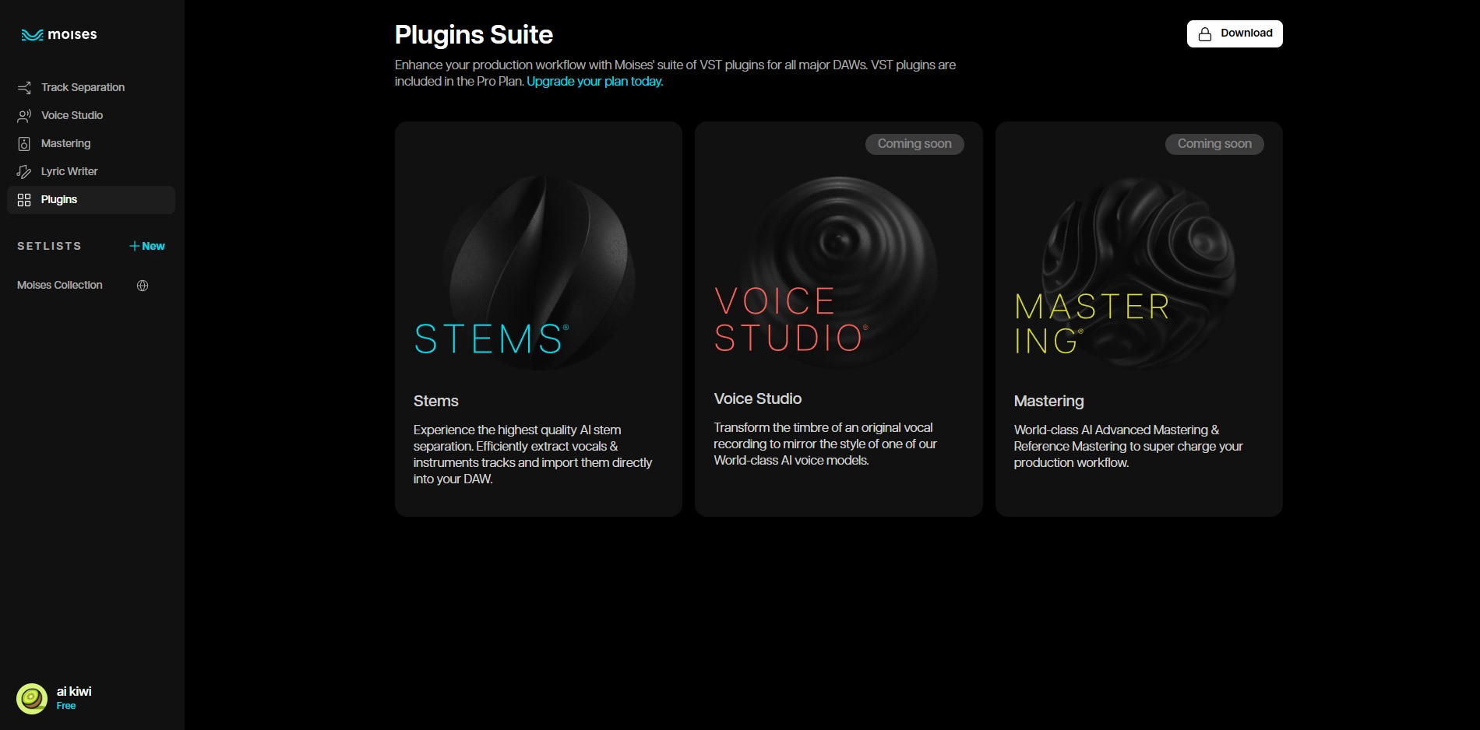Click the intro text 'Enhance your production workflow'
Screen dimensions: 1480x730
click(x=675, y=73)
